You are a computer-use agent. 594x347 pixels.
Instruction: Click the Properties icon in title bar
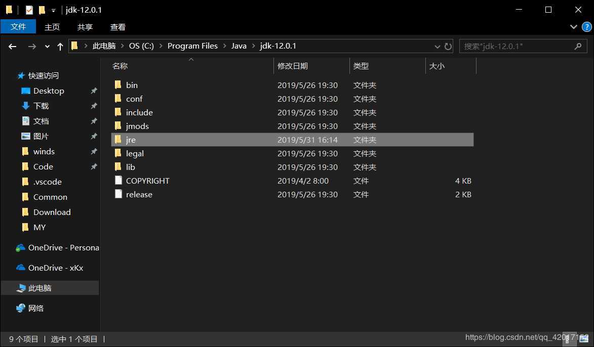(29, 10)
